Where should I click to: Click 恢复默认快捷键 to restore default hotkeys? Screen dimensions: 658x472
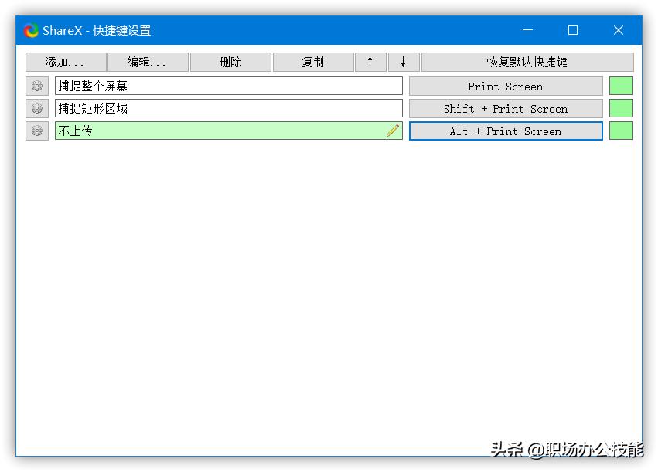click(x=528, y=62)
